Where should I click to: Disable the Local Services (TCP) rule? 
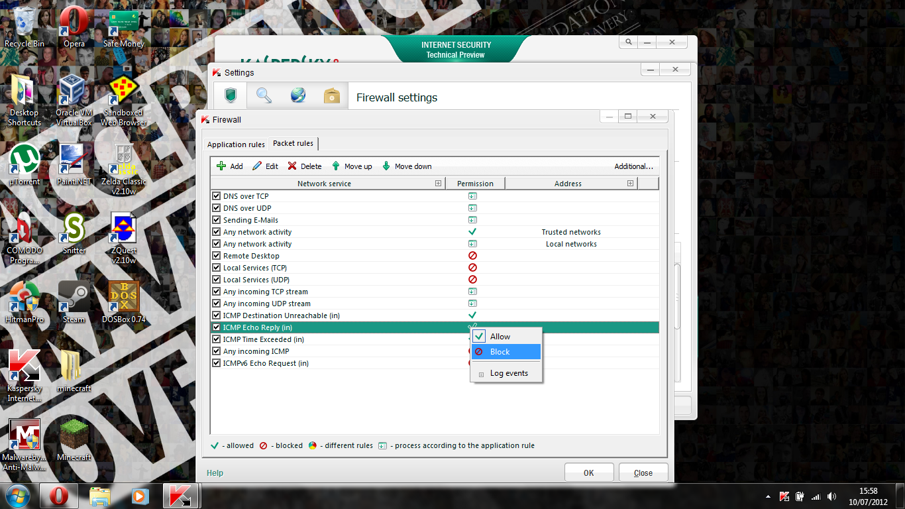coord(216,268)
